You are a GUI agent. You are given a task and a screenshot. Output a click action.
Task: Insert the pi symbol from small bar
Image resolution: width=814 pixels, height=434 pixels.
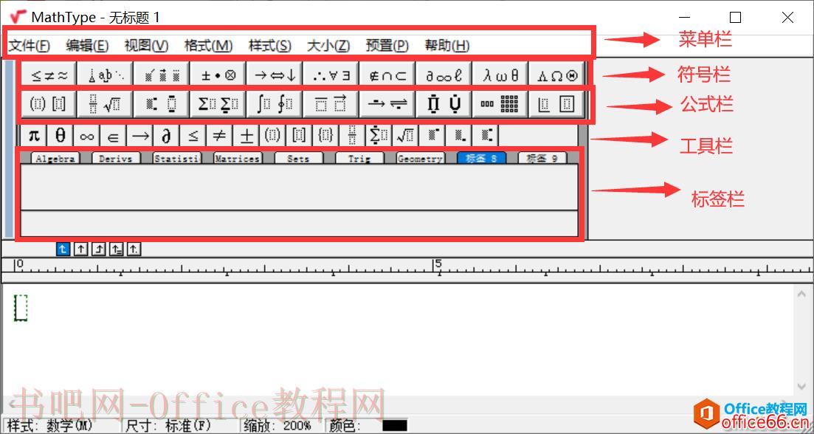[34, 136]
